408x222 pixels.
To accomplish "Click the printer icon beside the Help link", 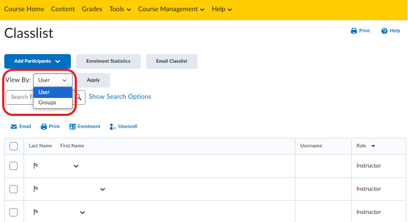I will point(354,31).
